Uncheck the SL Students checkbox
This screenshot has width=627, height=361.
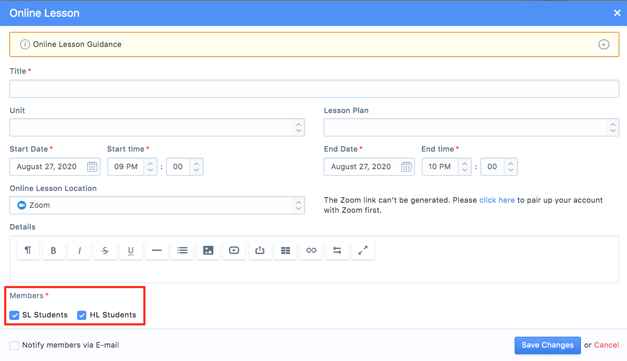coord(15,315)
